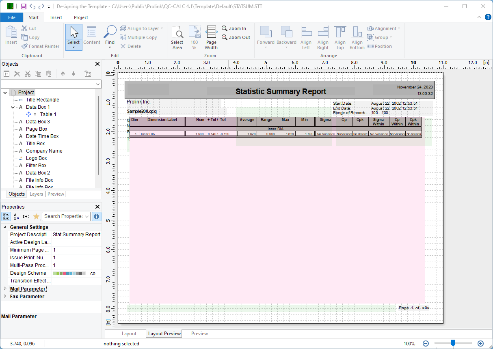Viewport: 493px width, 349px height.
Task: Choose the Select Area zoom tool
Action: coord(177,37)
